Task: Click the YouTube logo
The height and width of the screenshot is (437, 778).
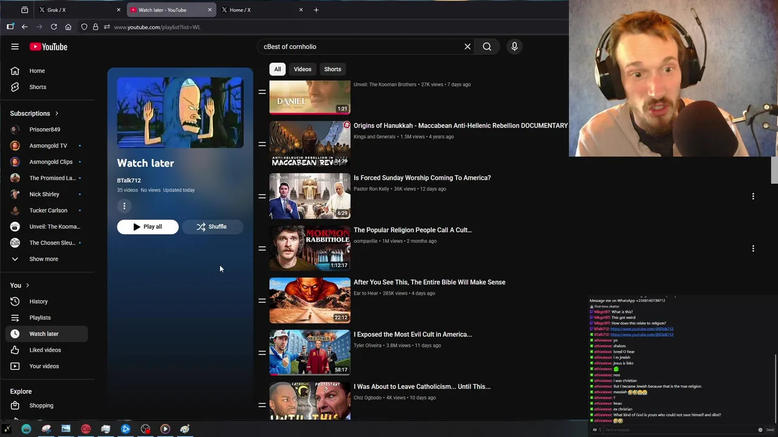Action: [48, 47]
